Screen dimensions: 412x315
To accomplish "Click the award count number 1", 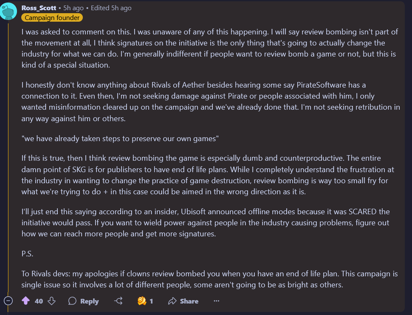I will (x=151, y=301).
